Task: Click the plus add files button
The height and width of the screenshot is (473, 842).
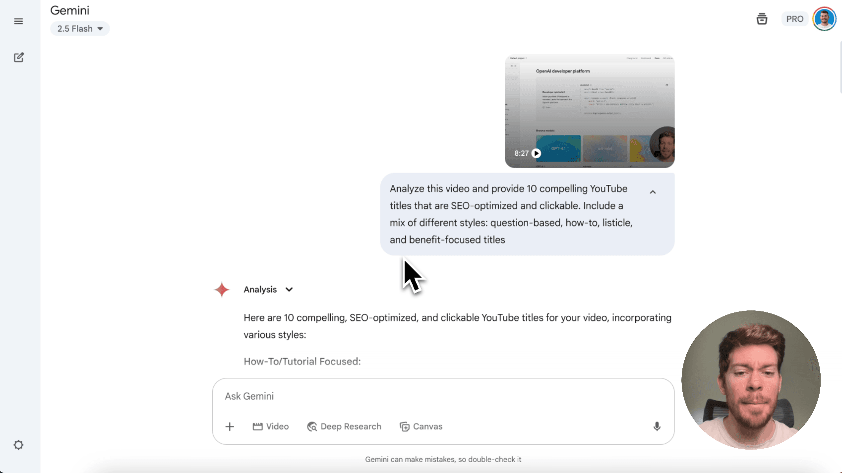Action: coord(230,426)
